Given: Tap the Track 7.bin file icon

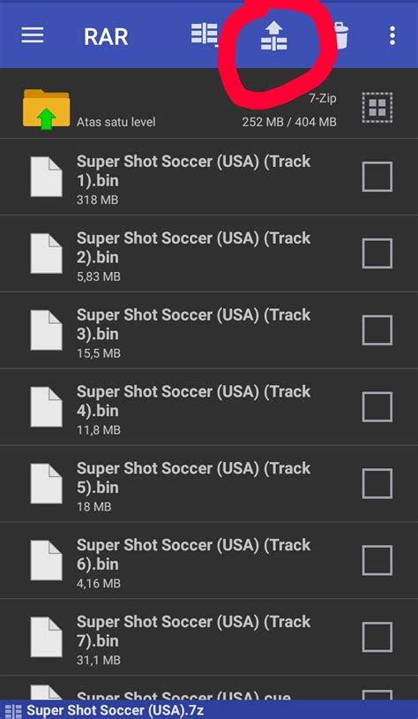Looking at the screenshot, I should point(46,637).
